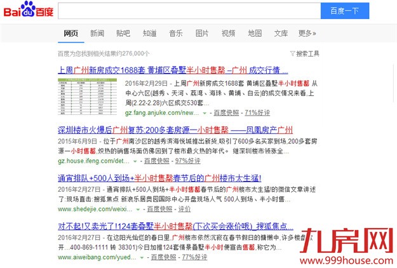397x268 pixels.
Task: Open 百度快照 for the anjuke result
Action: (x=226, y=113)
